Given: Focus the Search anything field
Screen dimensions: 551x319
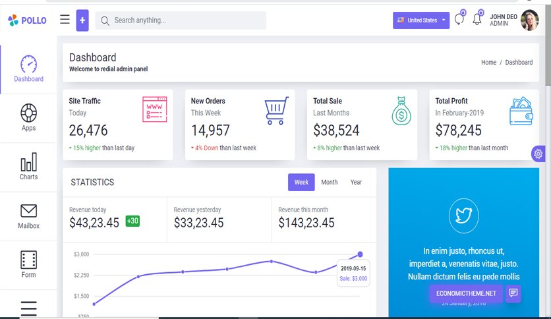Looking at the screenshot, I should coord(181,20).
